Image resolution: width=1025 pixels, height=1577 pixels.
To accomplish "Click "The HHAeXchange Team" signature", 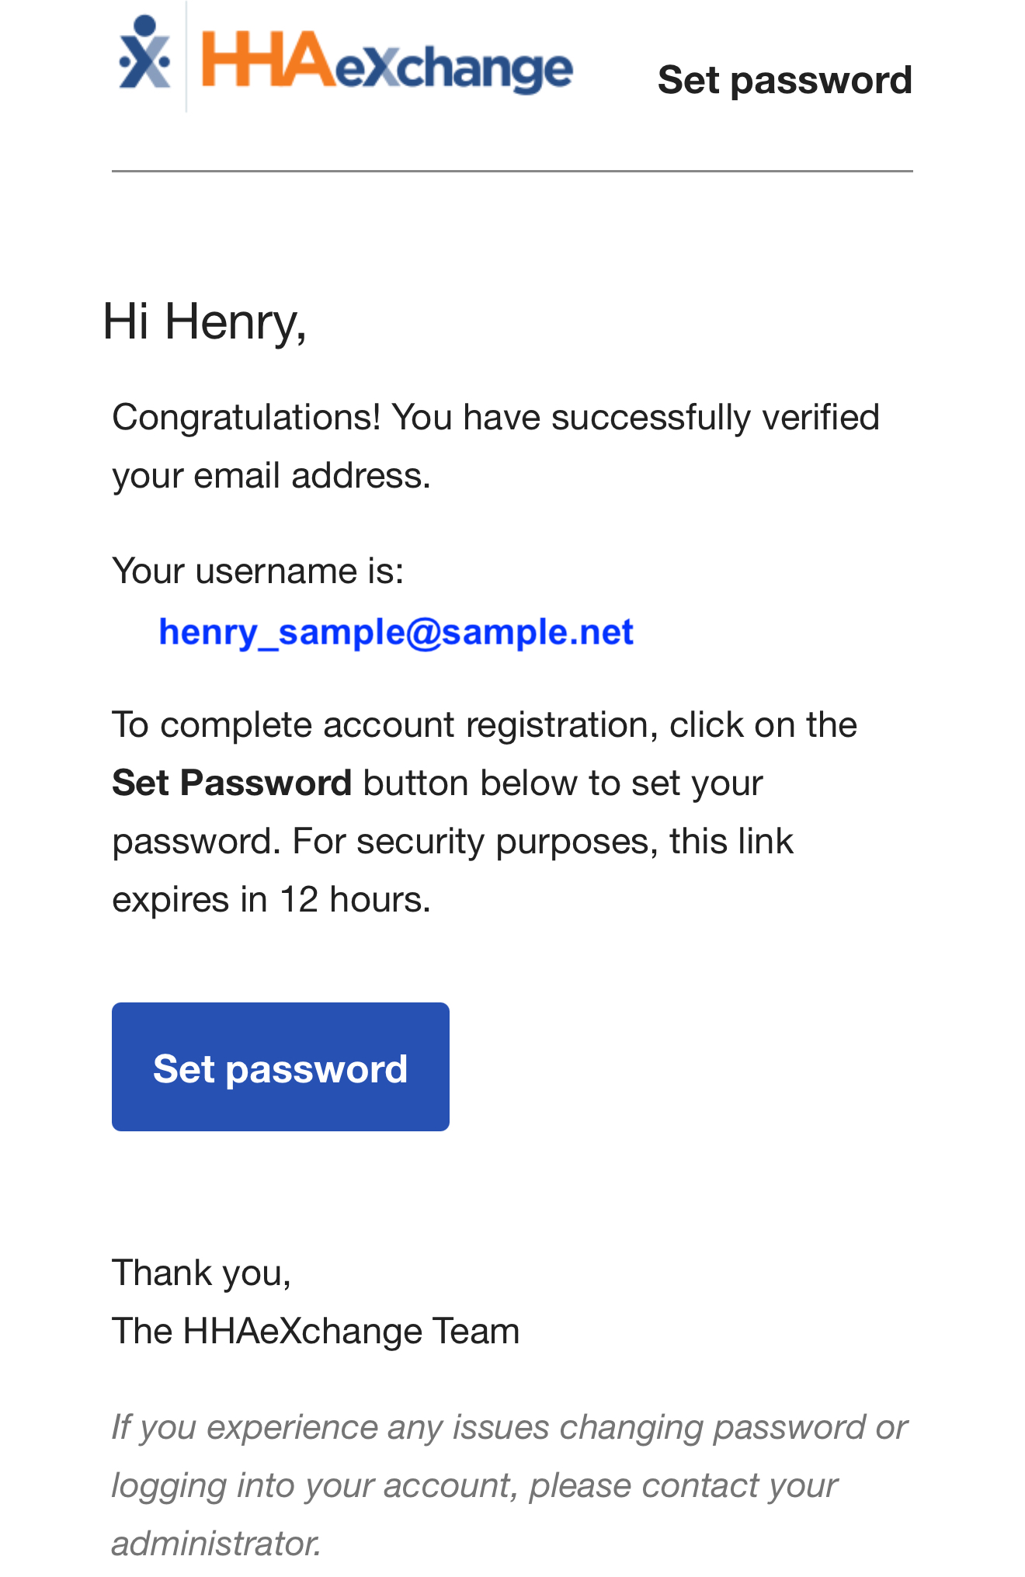I will coord(315,1332).
